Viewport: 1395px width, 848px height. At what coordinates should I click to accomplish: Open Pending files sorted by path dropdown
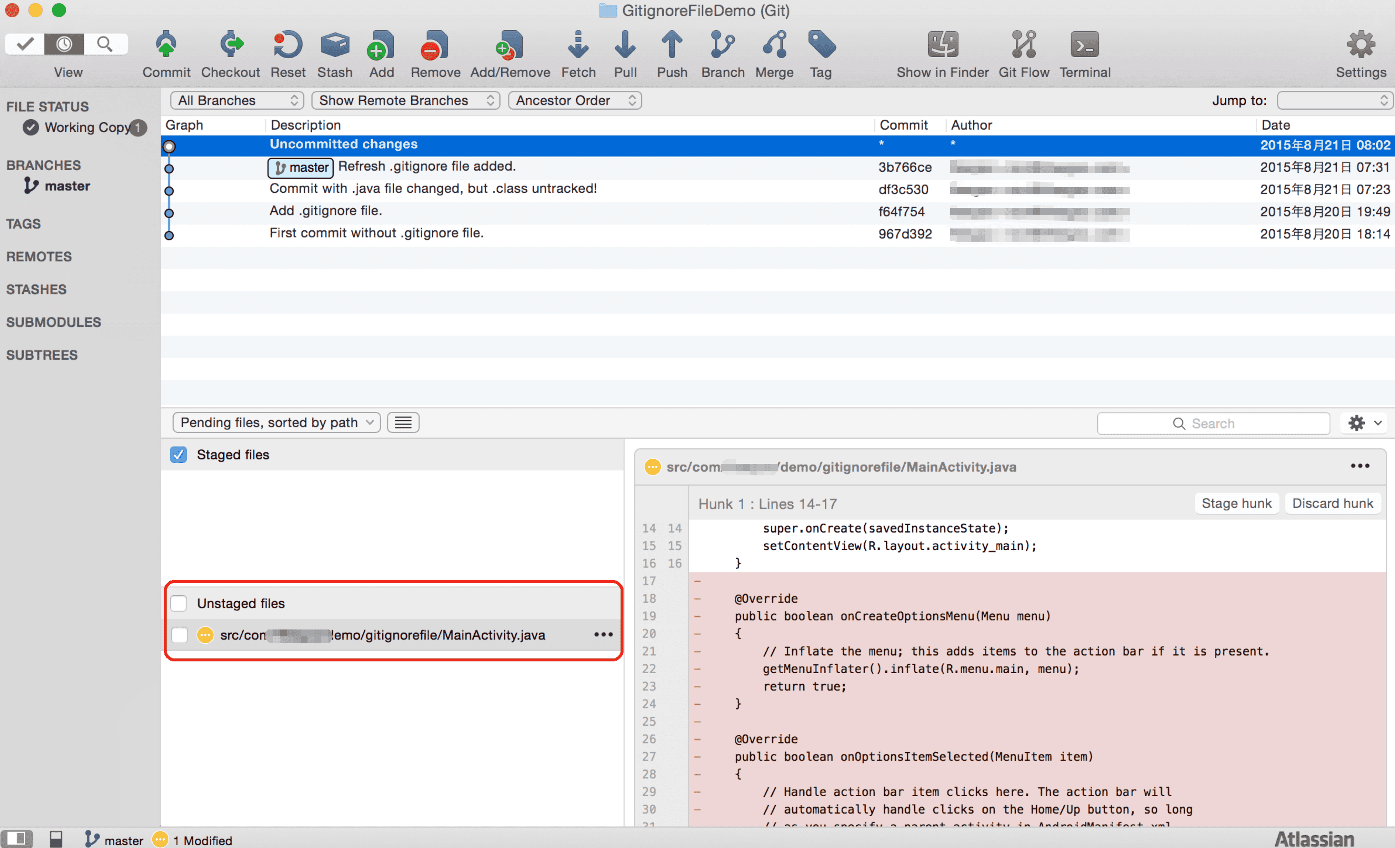[276, 422]
